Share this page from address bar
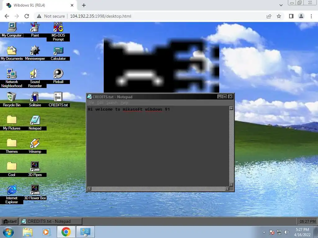This screenshot has height=238, width=318. coord(269,16)
